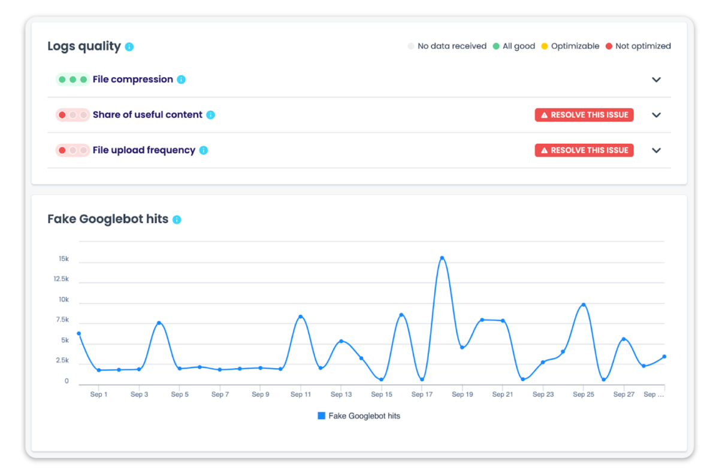
Task: Expand the File upload frequency chevron
Action: (x=656, y=150)
